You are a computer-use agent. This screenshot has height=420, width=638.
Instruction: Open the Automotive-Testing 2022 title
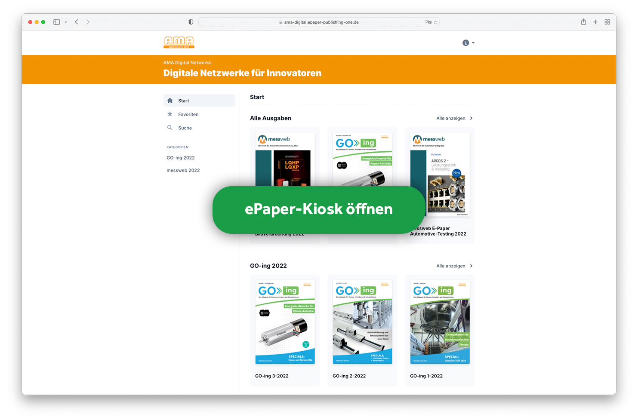(438, 231)
